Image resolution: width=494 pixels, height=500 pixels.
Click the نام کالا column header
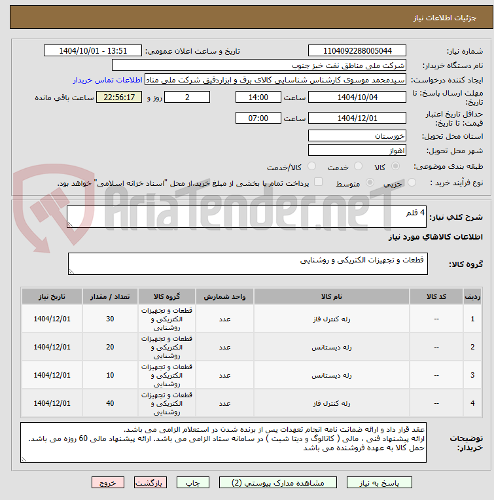pos(332,296)
